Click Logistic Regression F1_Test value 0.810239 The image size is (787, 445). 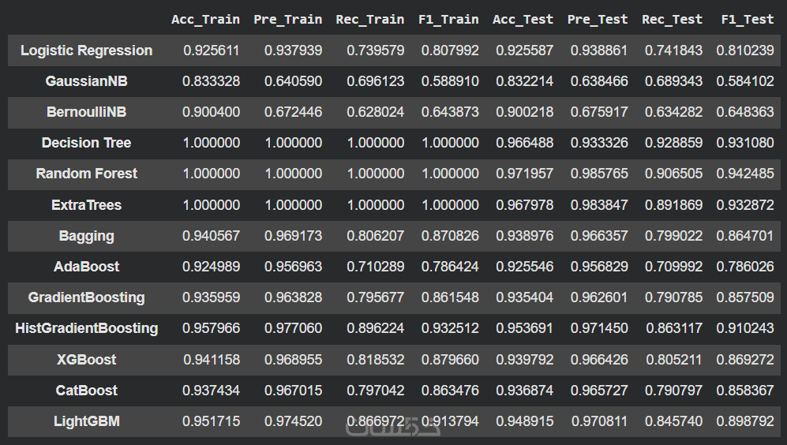coord(745,50)
